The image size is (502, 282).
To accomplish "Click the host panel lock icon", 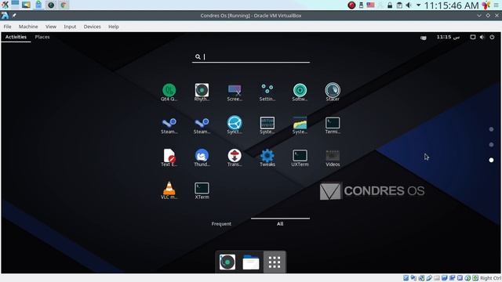I will coord(390,5).
